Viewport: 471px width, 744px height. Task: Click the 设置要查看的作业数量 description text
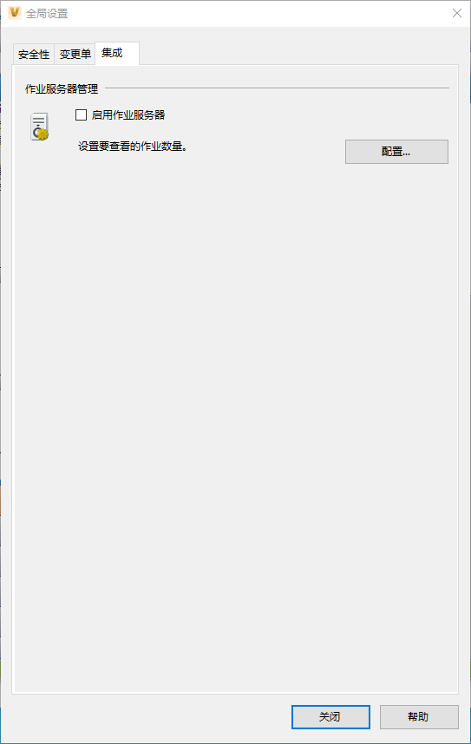click(x=133, y=147)
